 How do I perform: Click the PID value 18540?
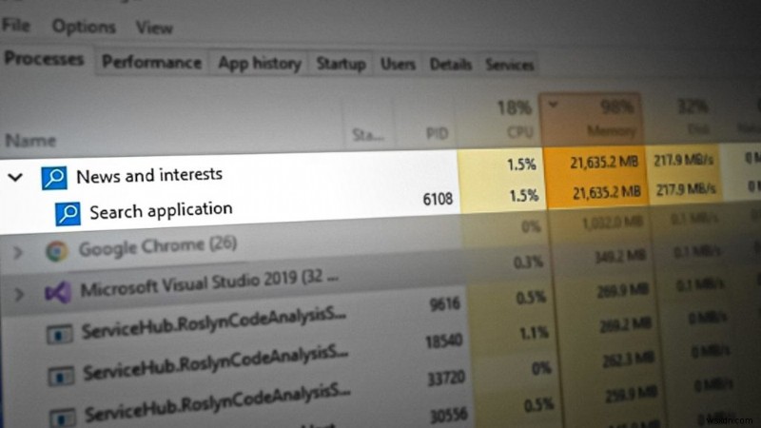[443, 341]
